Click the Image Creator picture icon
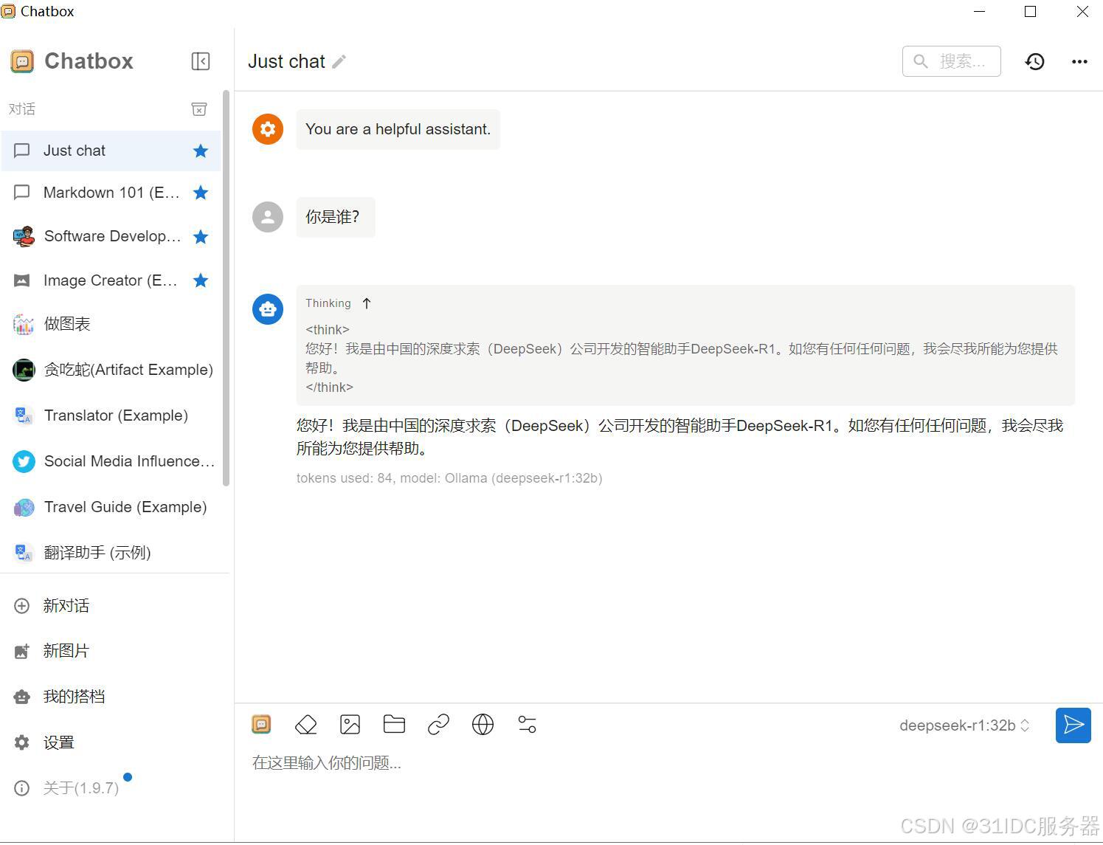This screenshot has width=1103, height=845. tap(22, 281)
